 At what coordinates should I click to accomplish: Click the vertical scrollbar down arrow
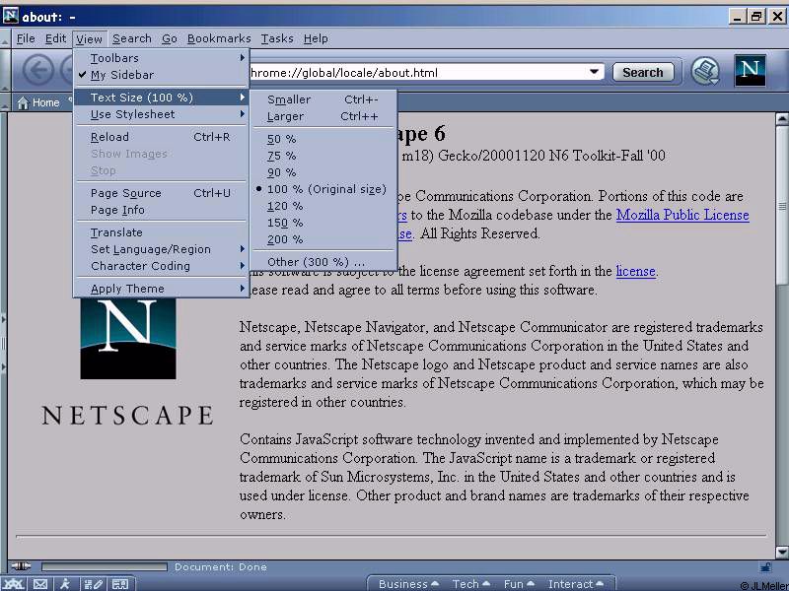tap(782, 553)
